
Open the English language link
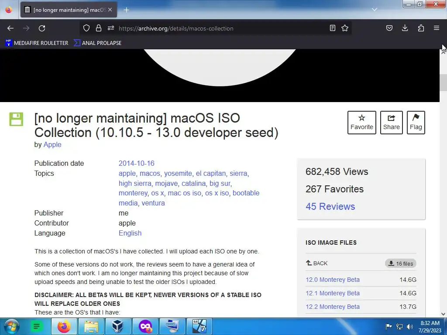[x=130, y=233]
